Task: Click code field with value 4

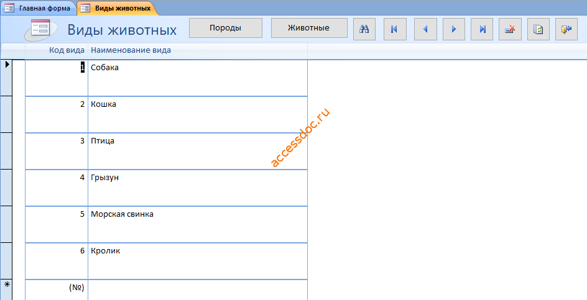Action: [57, 188]
